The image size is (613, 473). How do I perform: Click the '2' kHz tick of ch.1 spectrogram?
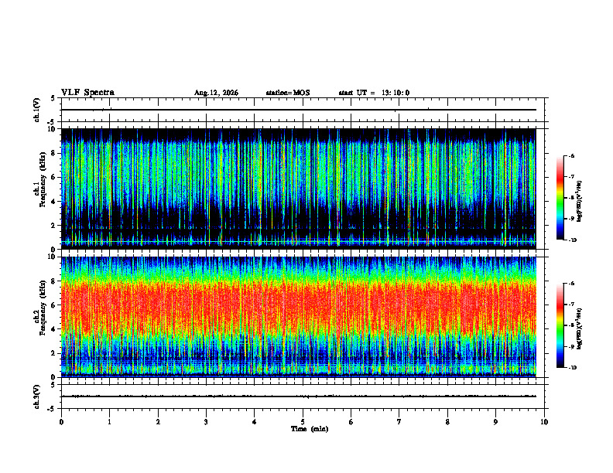[x=53, y=226]
